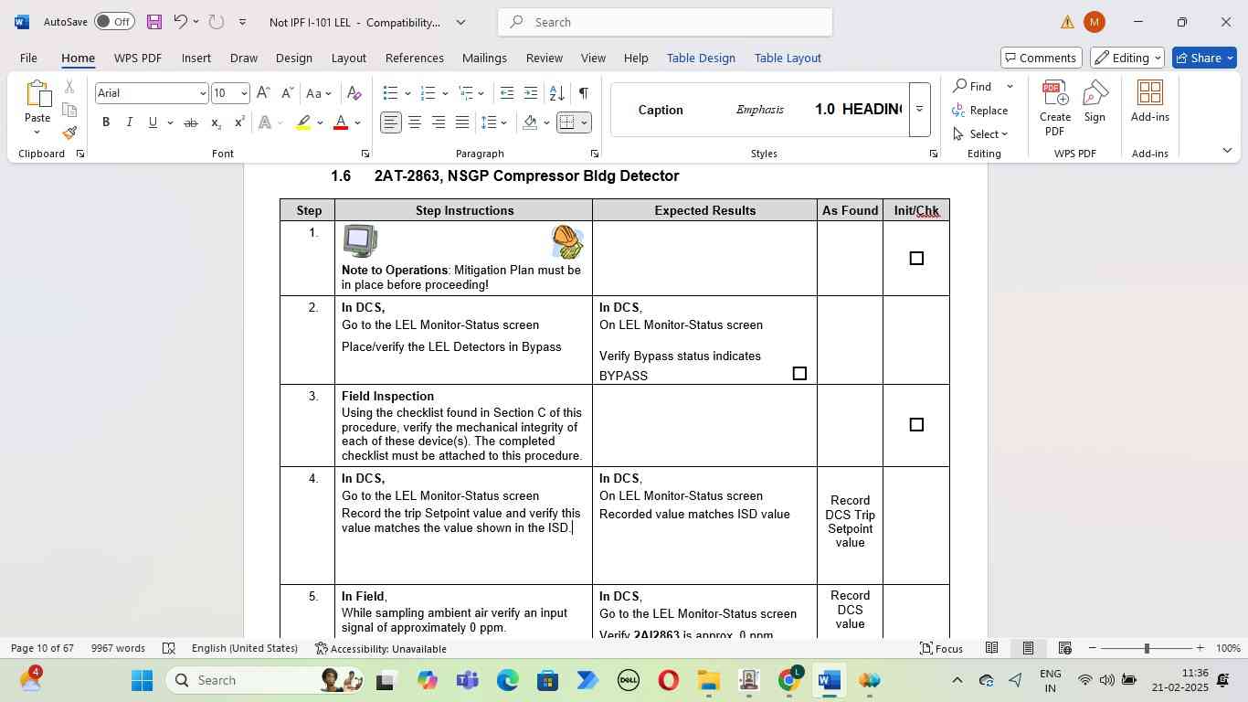Viewport: 1248px width, 702px height.
Task: Switch to the Insert tab
Action: 196,58
